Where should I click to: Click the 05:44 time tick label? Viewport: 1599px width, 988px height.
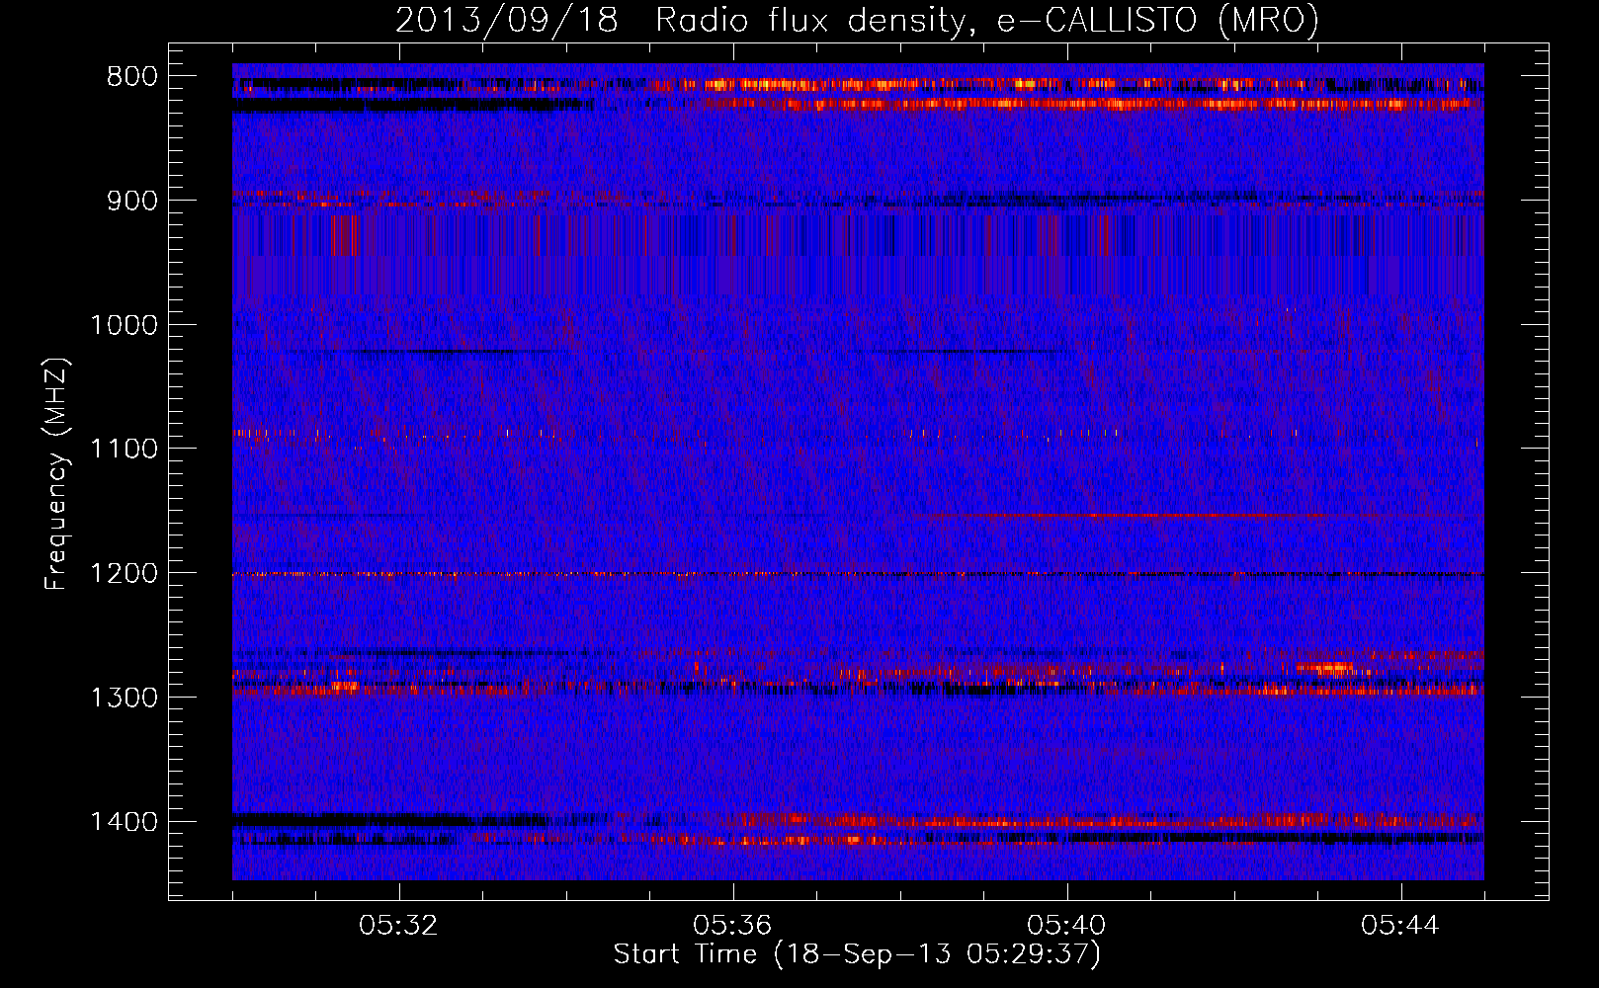point(1400,926)
